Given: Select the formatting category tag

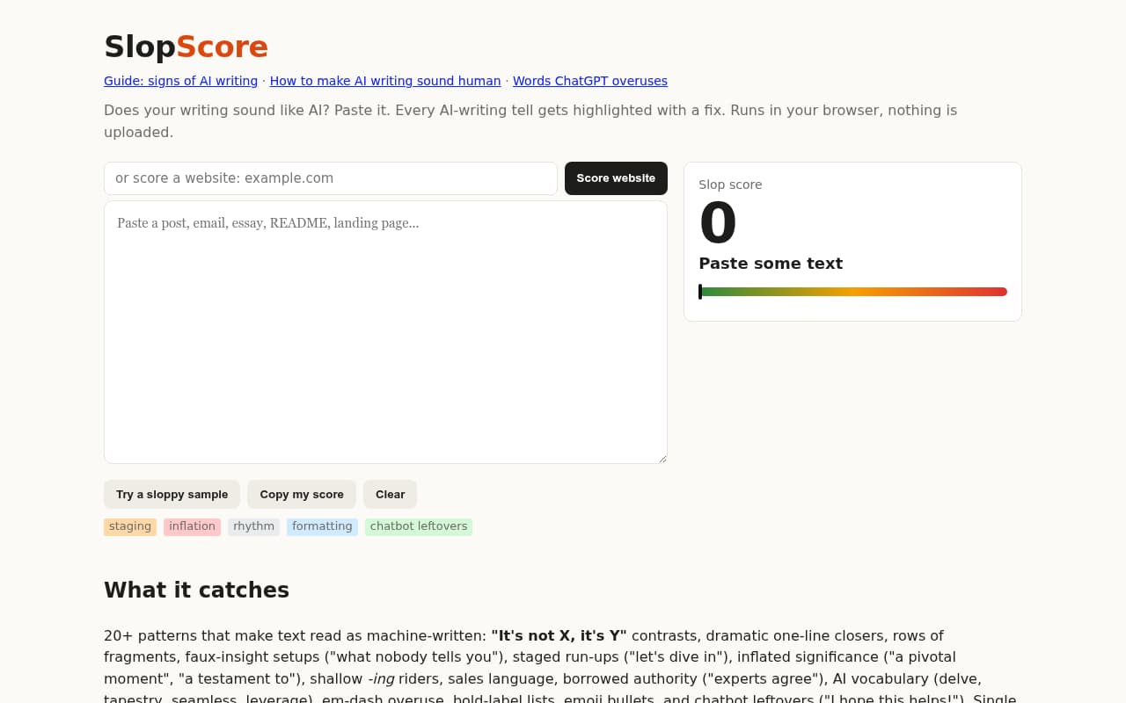Looking at the screenshot, I should [x=322, y=526].
